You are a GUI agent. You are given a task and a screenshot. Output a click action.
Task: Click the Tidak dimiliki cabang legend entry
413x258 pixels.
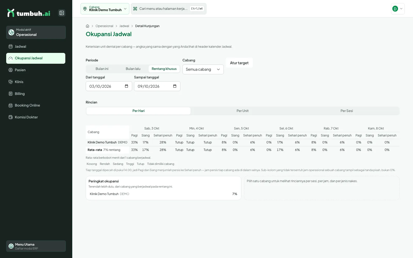(161, 164)
